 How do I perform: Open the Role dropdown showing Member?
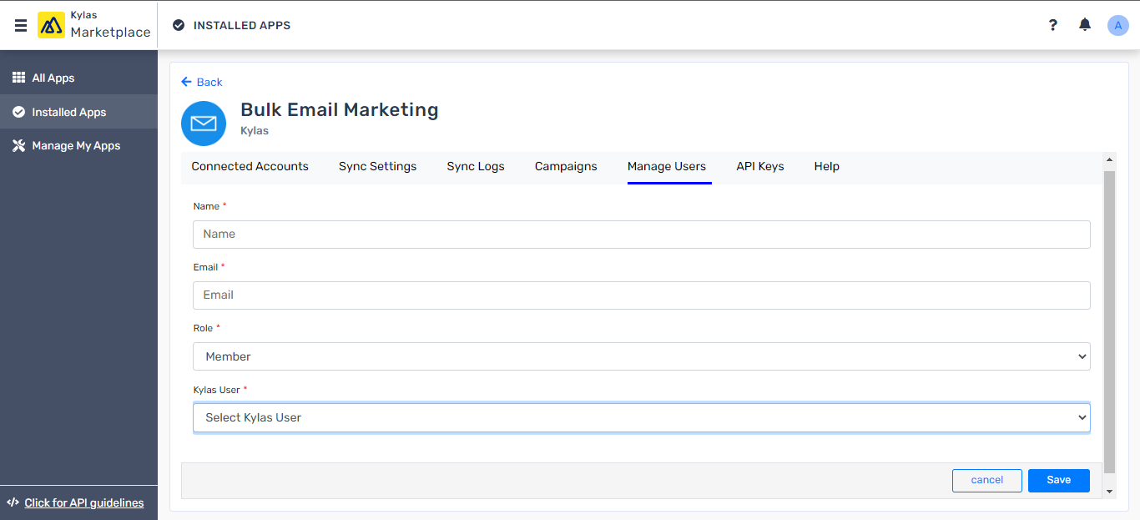click(x=641, y=356)
